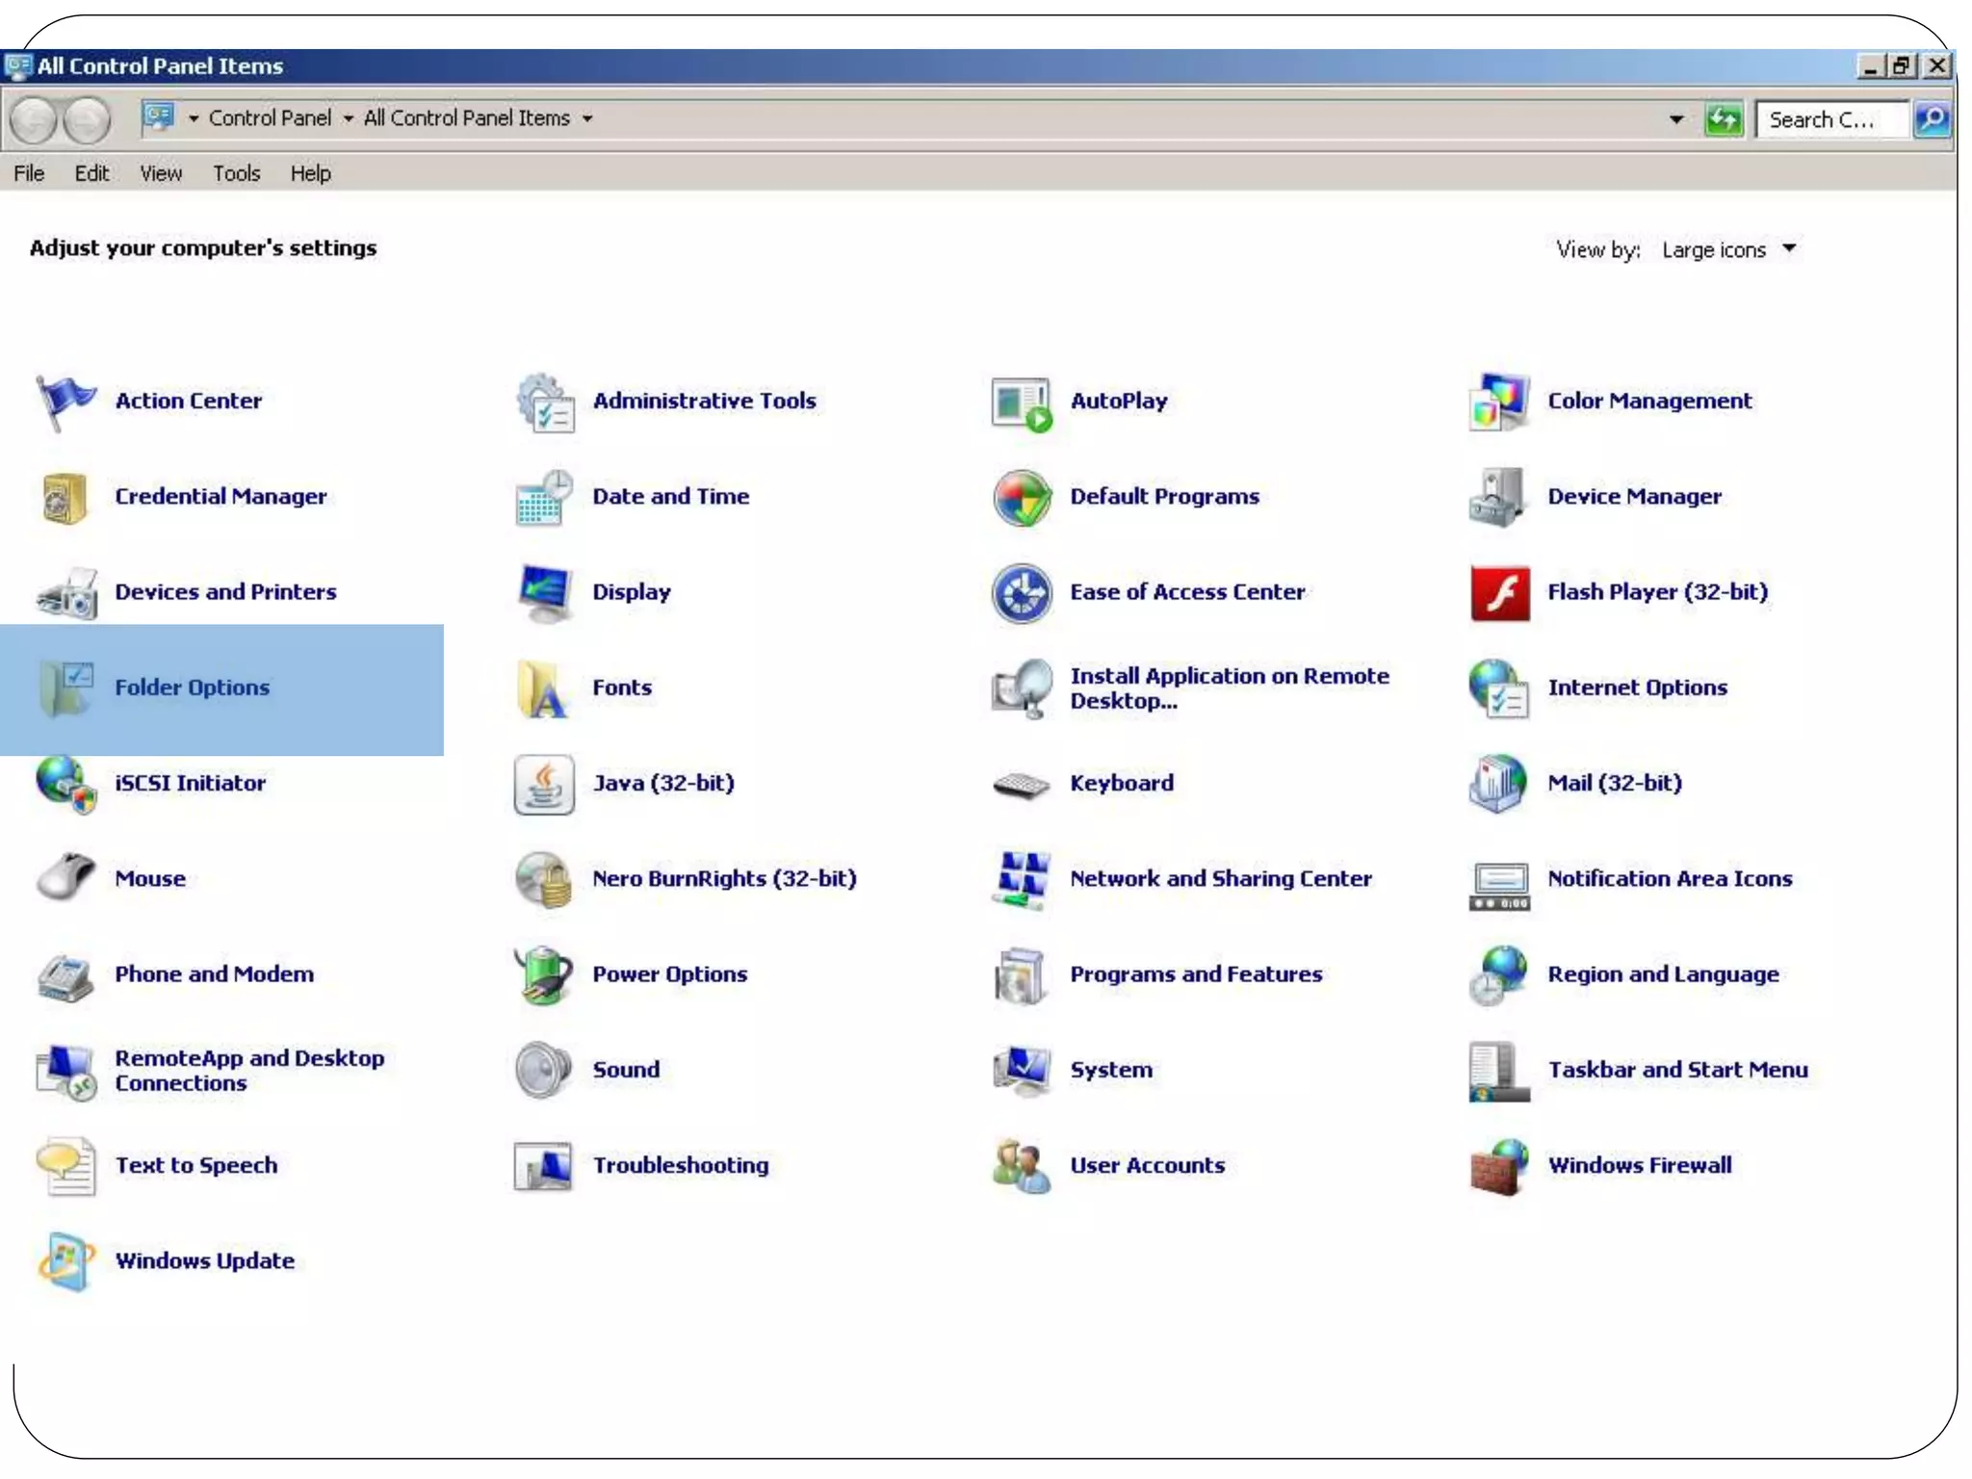Click the Search Control Panel input field
This screenshot has height=1479, width=1972.
[x=1829, y=119]
